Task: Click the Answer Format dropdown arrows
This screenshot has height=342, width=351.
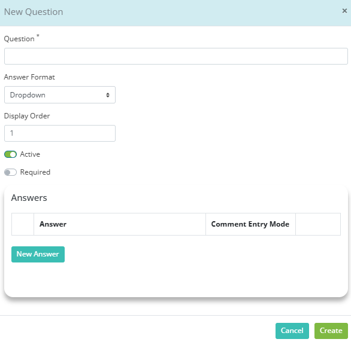Action: (108, 95)
